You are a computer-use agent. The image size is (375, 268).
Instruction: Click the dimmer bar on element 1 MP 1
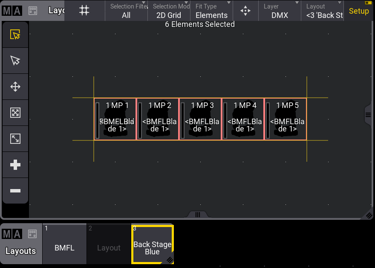coord(97,120)
